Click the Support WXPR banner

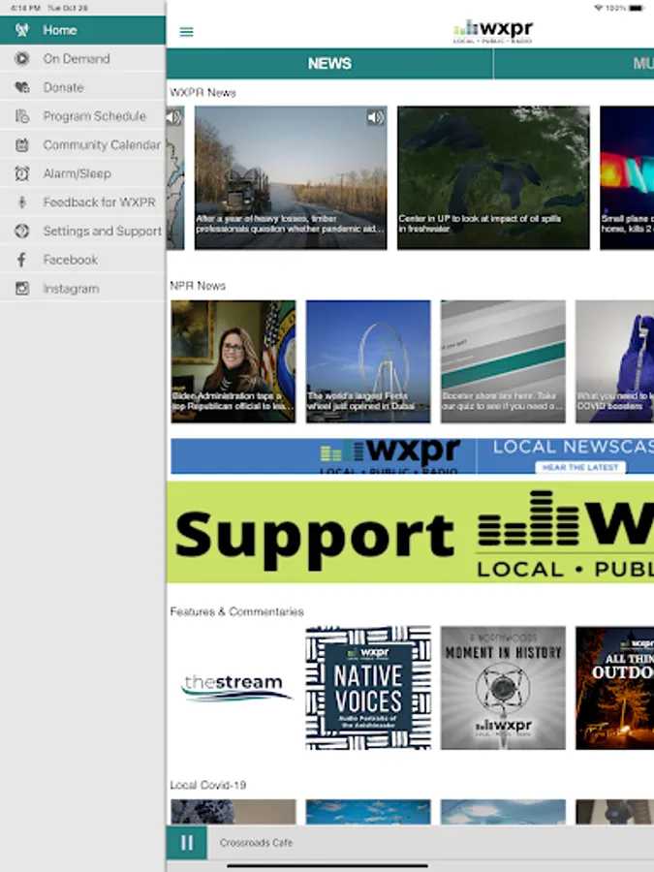coord(411,532)
